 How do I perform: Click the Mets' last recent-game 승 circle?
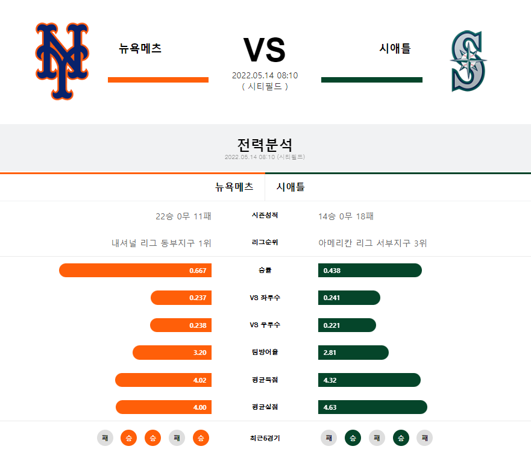pos(201,438)
